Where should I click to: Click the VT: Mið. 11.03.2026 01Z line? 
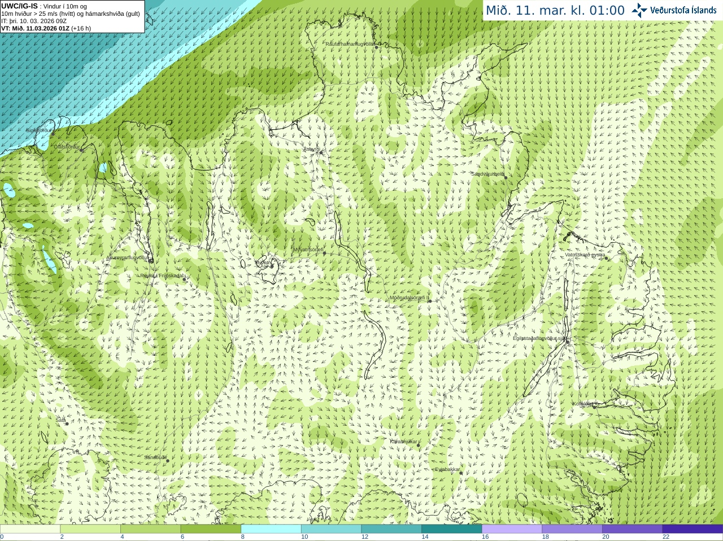(46, 28)
